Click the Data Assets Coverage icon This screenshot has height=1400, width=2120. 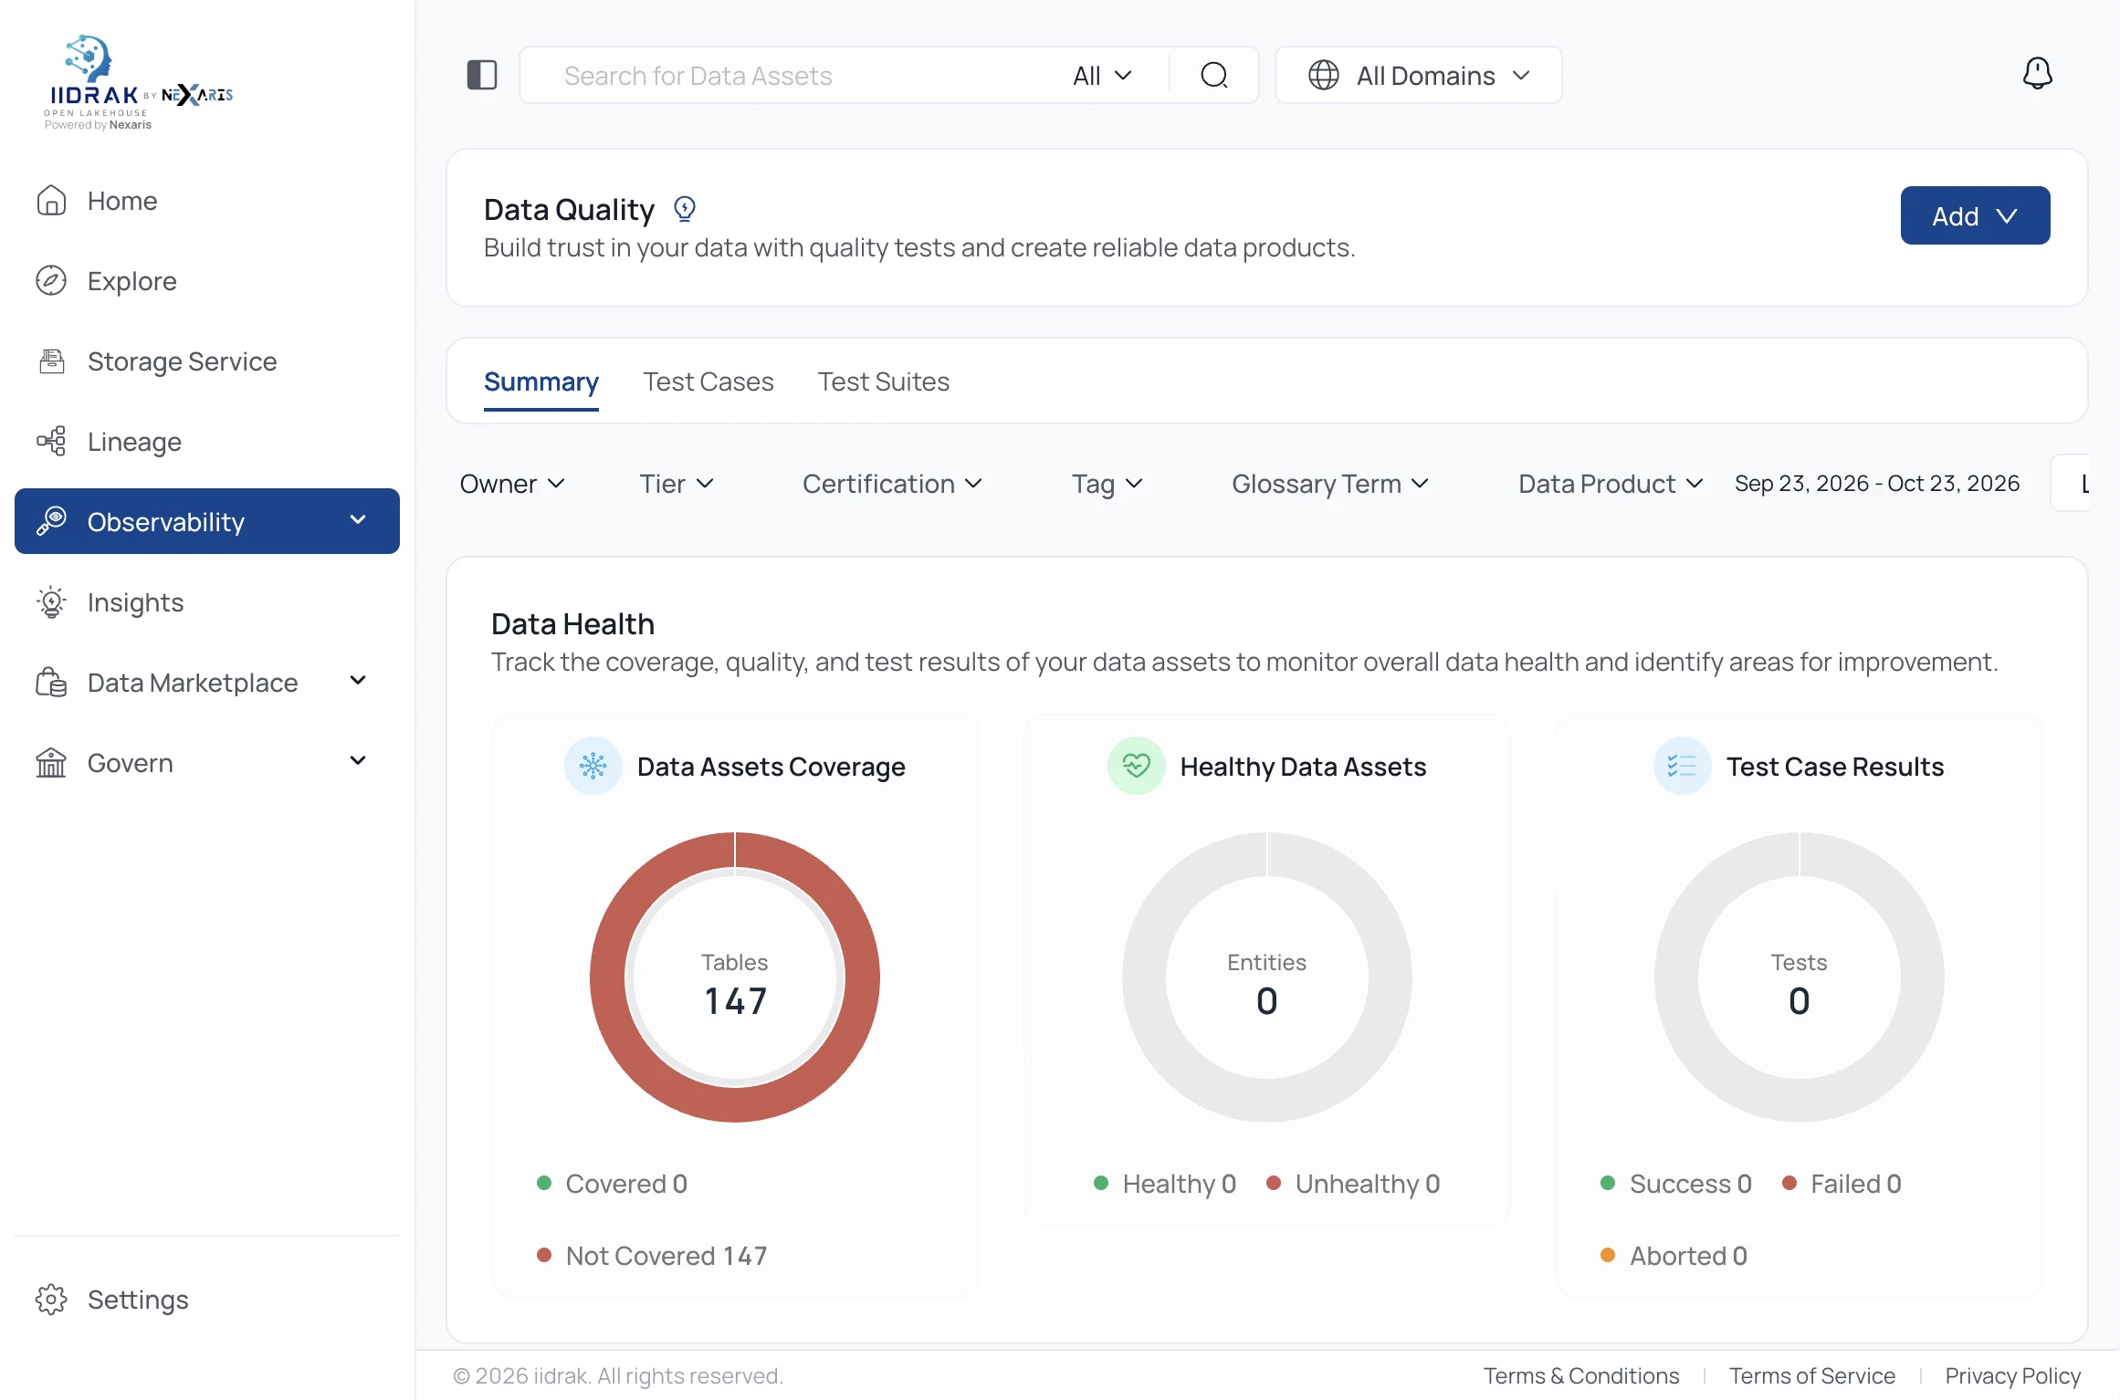click(593, 766)
